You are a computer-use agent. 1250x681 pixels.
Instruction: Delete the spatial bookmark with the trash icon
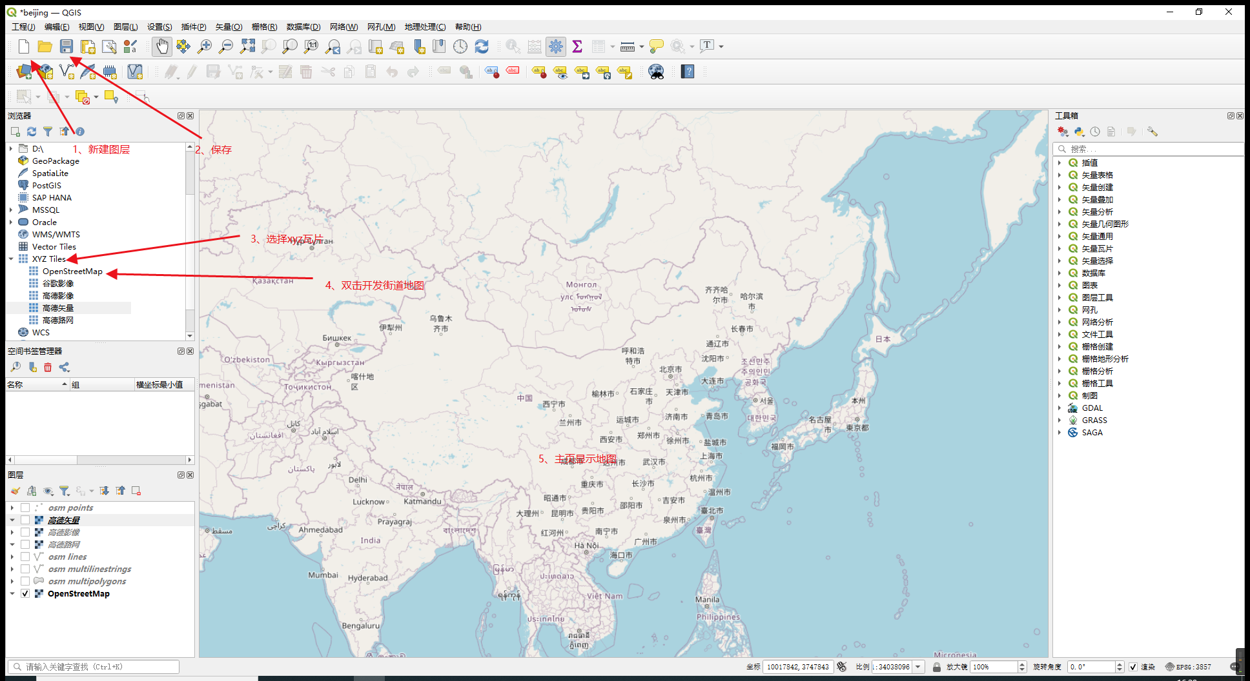pyautogui.click(x=48, y=367)
